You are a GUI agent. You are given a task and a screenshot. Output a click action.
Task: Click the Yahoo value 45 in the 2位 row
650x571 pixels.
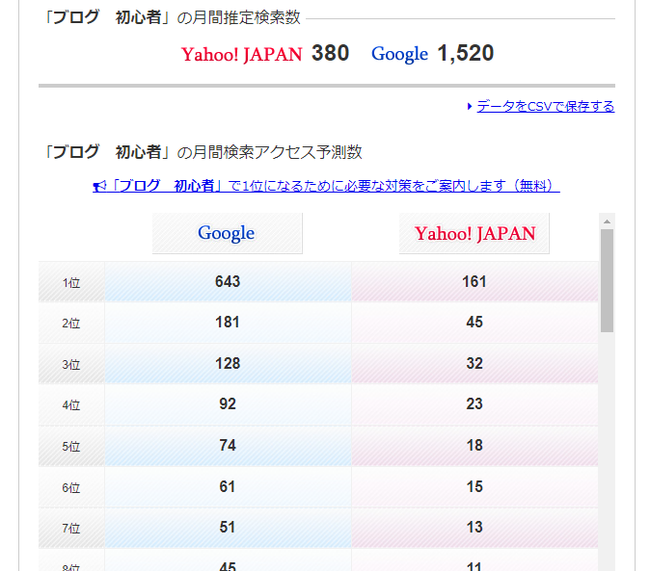click(474, 322)
